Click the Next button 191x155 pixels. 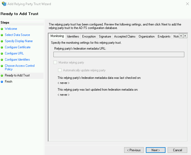156,150
